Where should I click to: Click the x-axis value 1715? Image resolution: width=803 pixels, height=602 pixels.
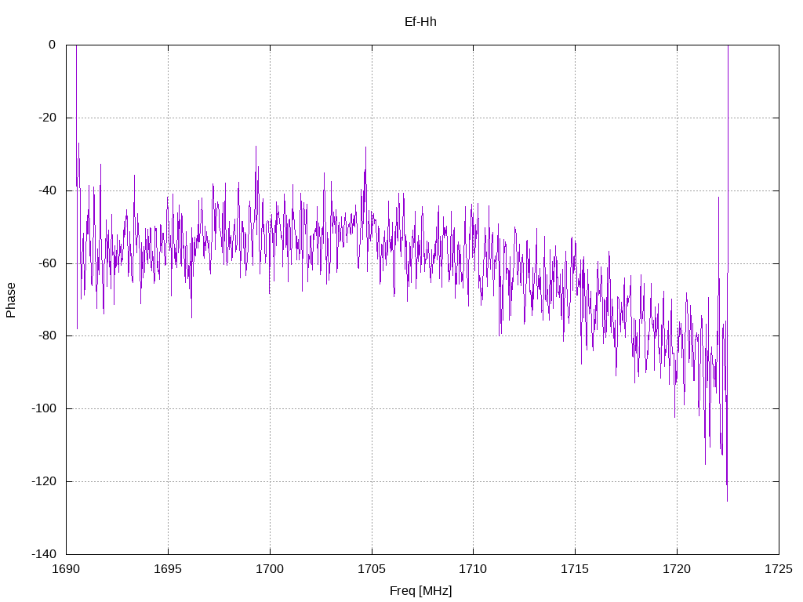tap(575, 569)
